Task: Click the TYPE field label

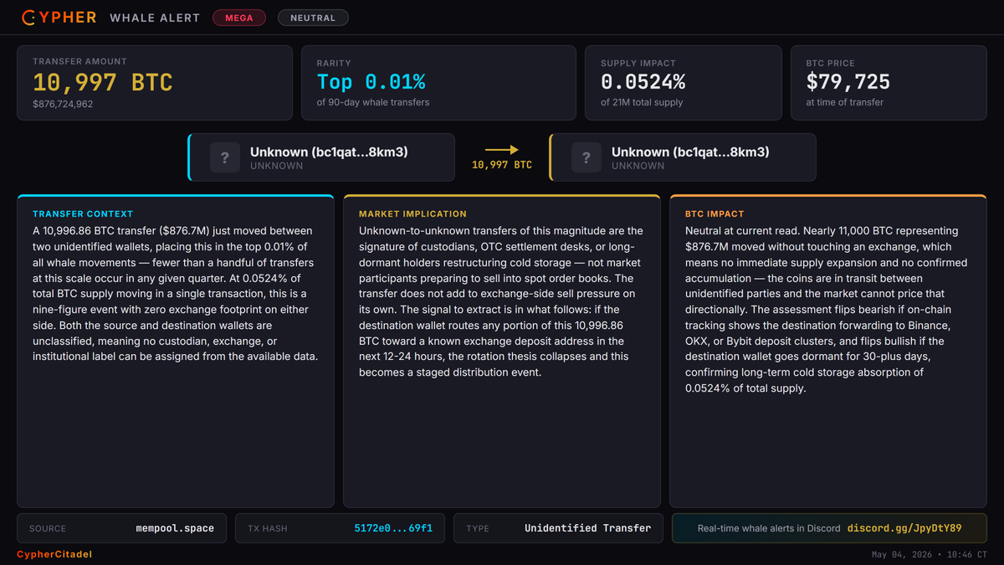Action: tap(478, 529)
